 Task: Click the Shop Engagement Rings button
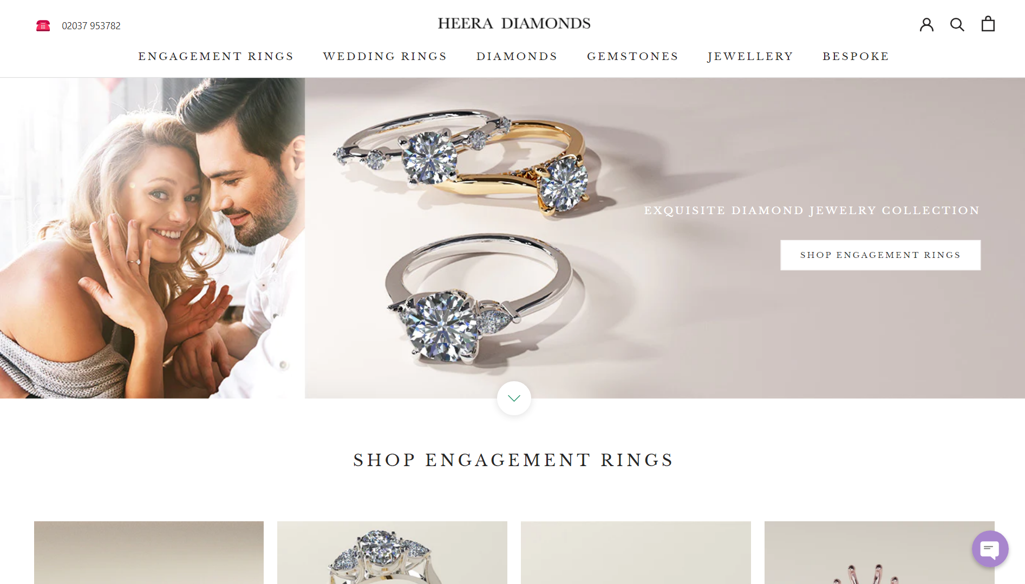coord(880,255)
